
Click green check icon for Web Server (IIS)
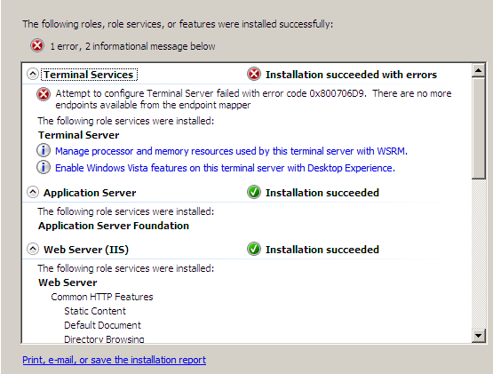254,249
